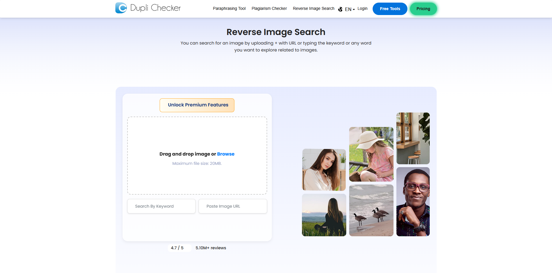Click the 4.7 / 5 rating badge

point(179,248)
